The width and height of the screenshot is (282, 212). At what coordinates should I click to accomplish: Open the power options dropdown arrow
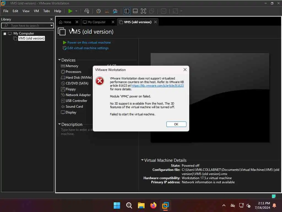(x=76, y=11)
